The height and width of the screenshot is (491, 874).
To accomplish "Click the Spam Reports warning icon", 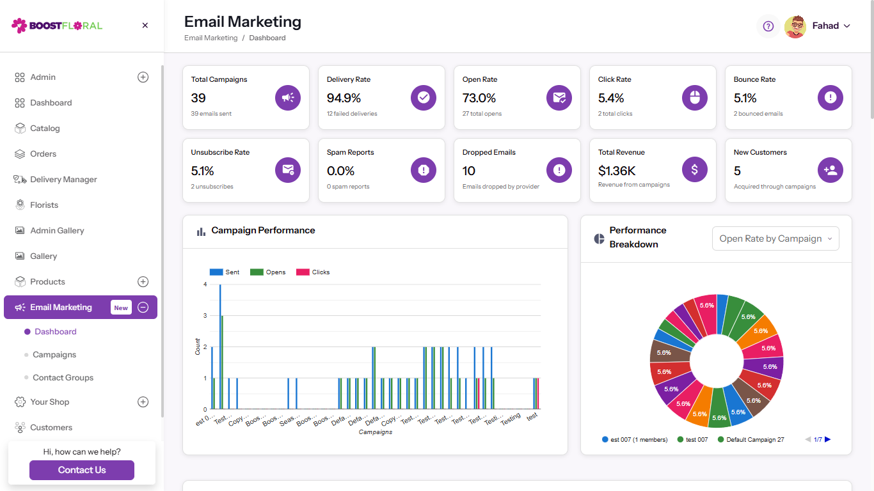I will pos(424,170).
